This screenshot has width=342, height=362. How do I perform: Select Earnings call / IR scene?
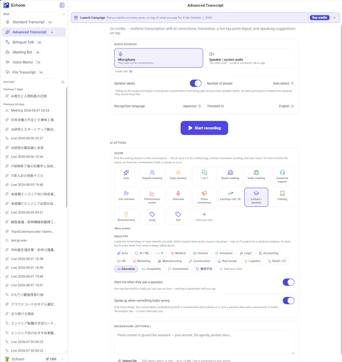pyautogui.click(x=230, y=197)
